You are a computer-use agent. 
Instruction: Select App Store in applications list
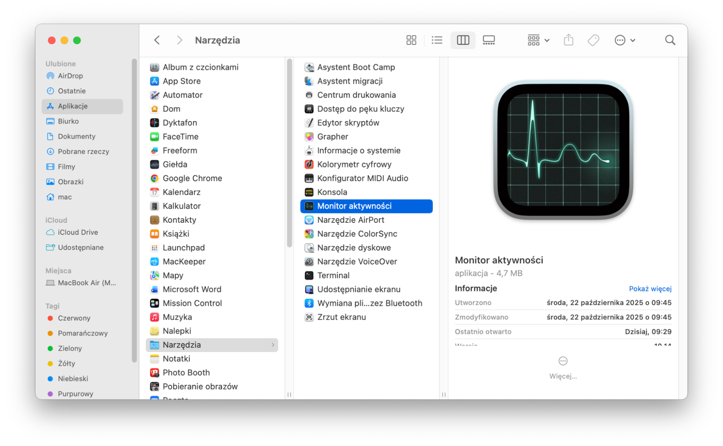point(212,81)
